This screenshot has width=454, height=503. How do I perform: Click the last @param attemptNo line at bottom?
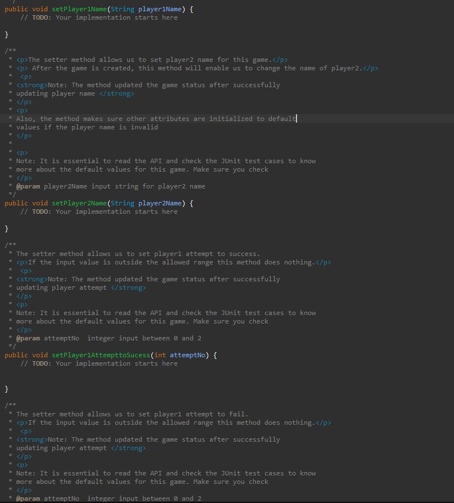(28, 498)
